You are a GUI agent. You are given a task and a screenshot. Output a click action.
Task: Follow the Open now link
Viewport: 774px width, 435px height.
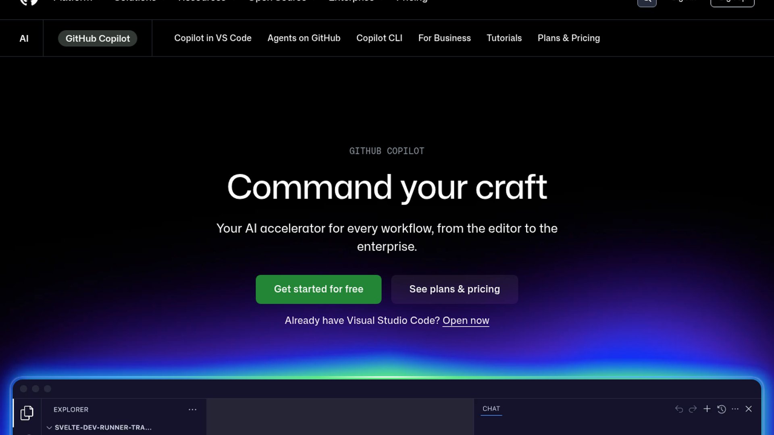[x=466, y=321]
